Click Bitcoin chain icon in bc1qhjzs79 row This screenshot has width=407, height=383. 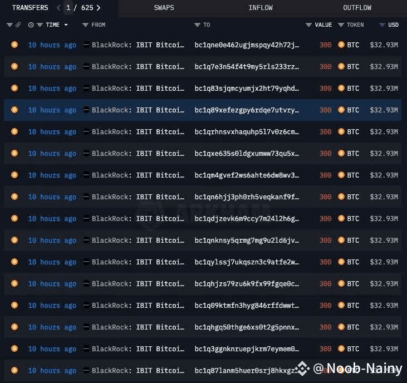click(14, 283)
